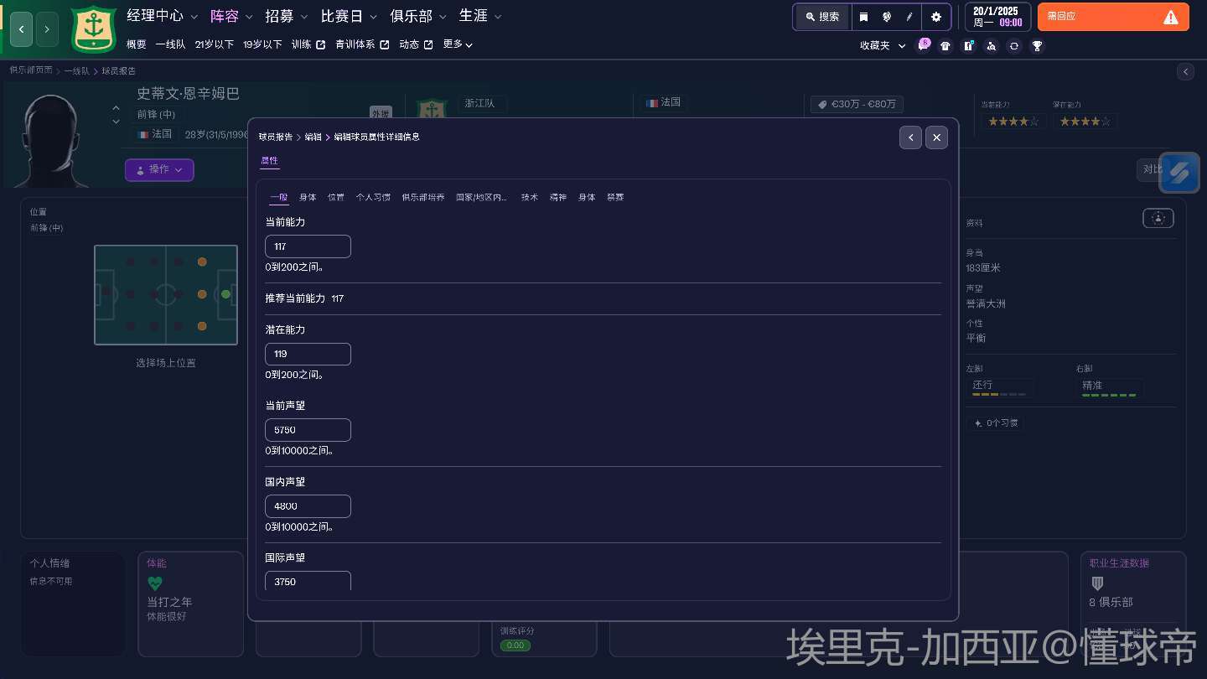Screen dimensions: 1207x679
Task: Select the green striker position on pitch
Action: tap(225, 294)
